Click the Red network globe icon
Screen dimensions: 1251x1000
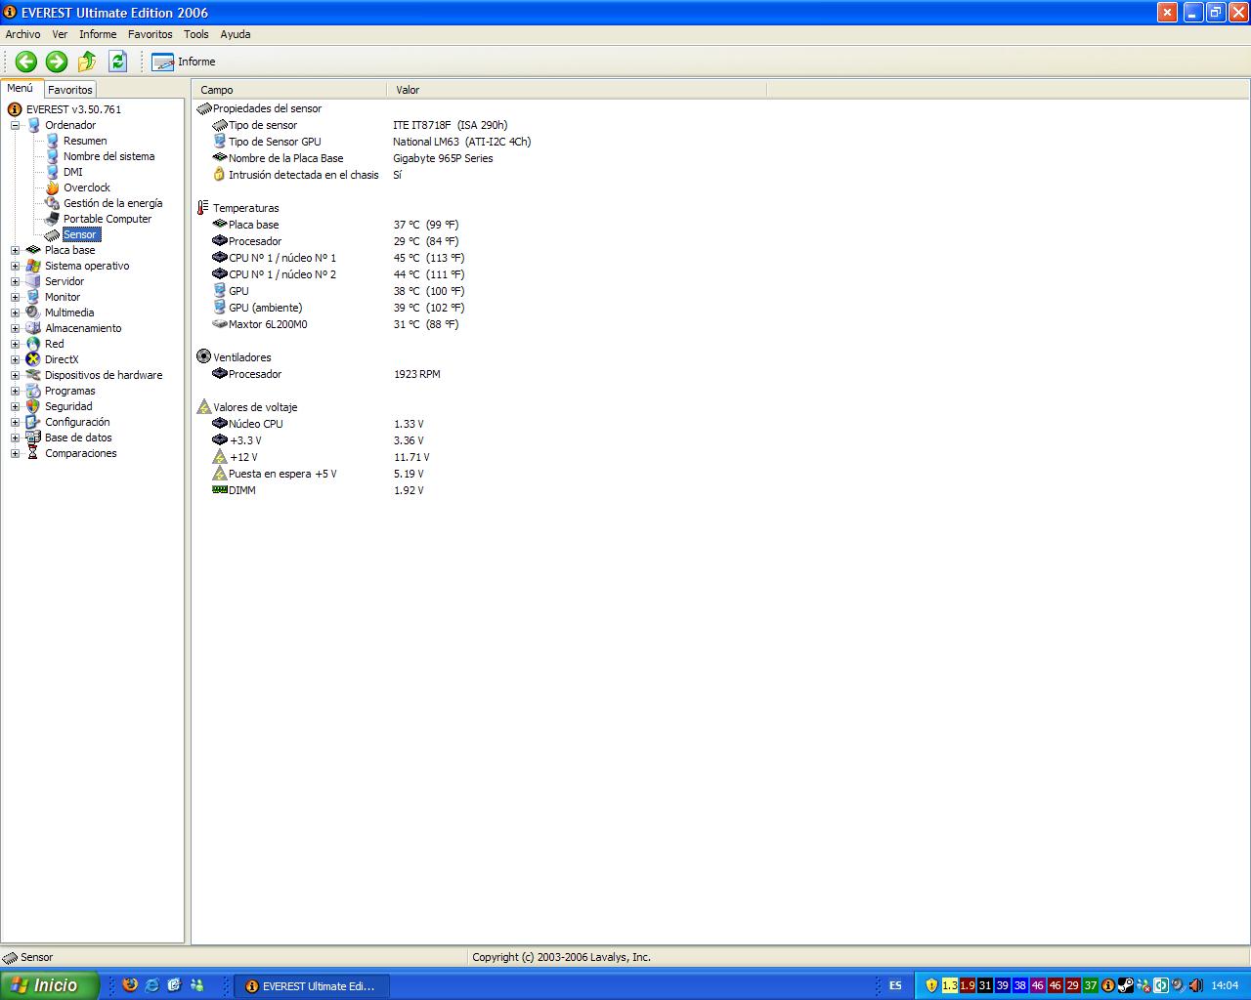tap(33, 344)
